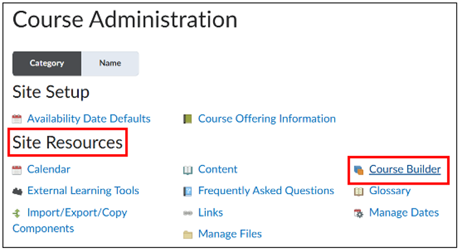461x251 pixels.
Task: Switch to the Category view tab
Action: click(47, 63)
